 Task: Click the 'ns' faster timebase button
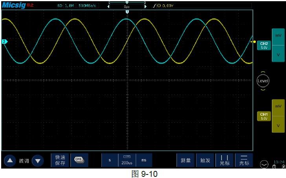(144, 160)
